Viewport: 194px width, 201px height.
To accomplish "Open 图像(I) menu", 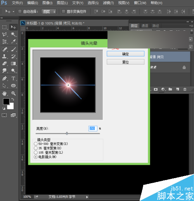I will pos(47,3).
